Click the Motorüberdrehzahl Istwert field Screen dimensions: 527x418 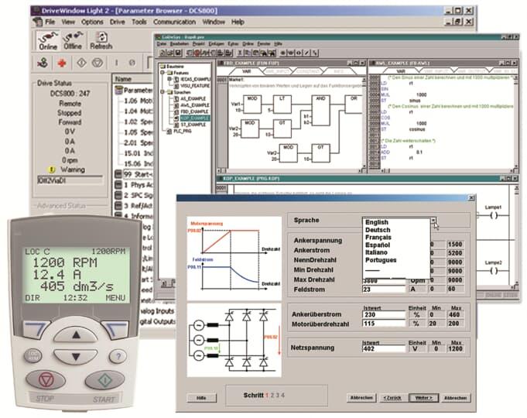[384, 324]
